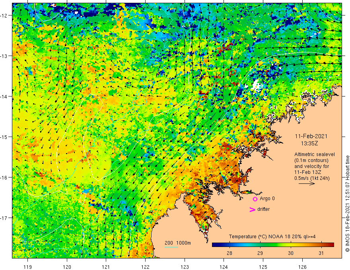Click the '11-Feb 13Z' caption line
350x270 pixels.
pyautogui.click(x=307, y=172)
